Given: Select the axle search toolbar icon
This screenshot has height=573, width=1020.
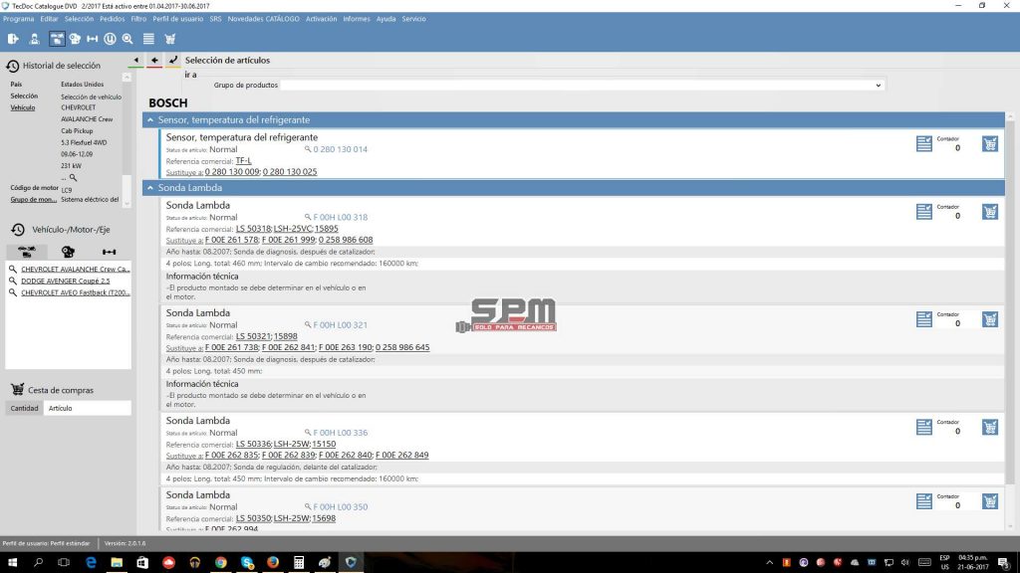Looking at the screenshot, I should [x=93, y=39].
